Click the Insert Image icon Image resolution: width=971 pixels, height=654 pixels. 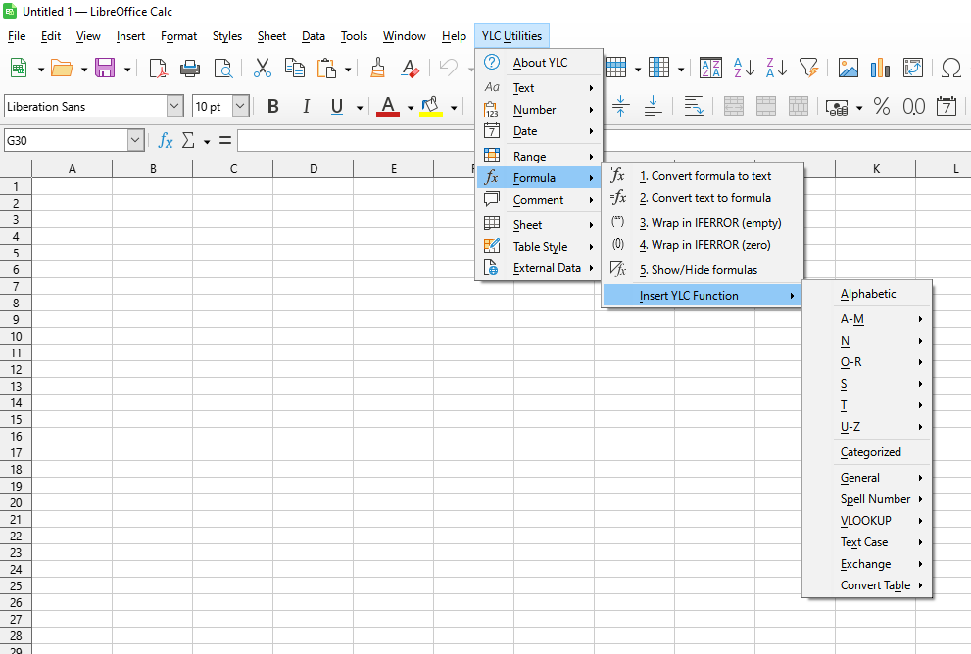coord(848,68)
